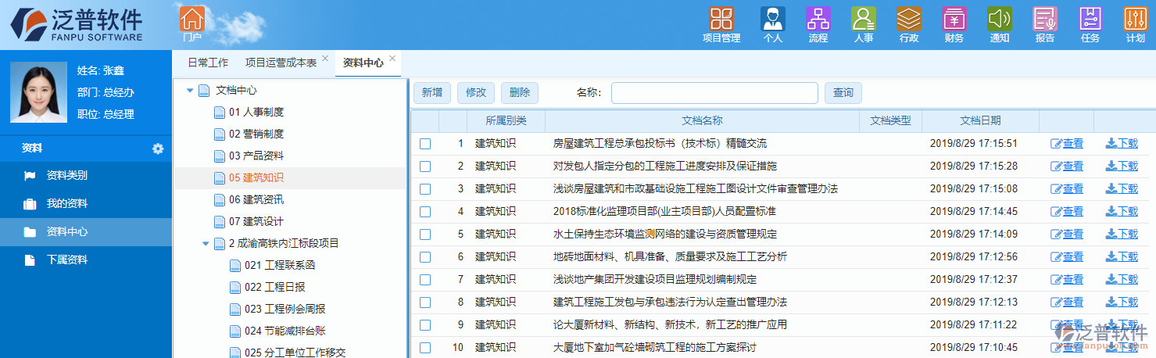Open 项目管理 module icon
This screenshot has width=1156, height=358.
point(721,19)
